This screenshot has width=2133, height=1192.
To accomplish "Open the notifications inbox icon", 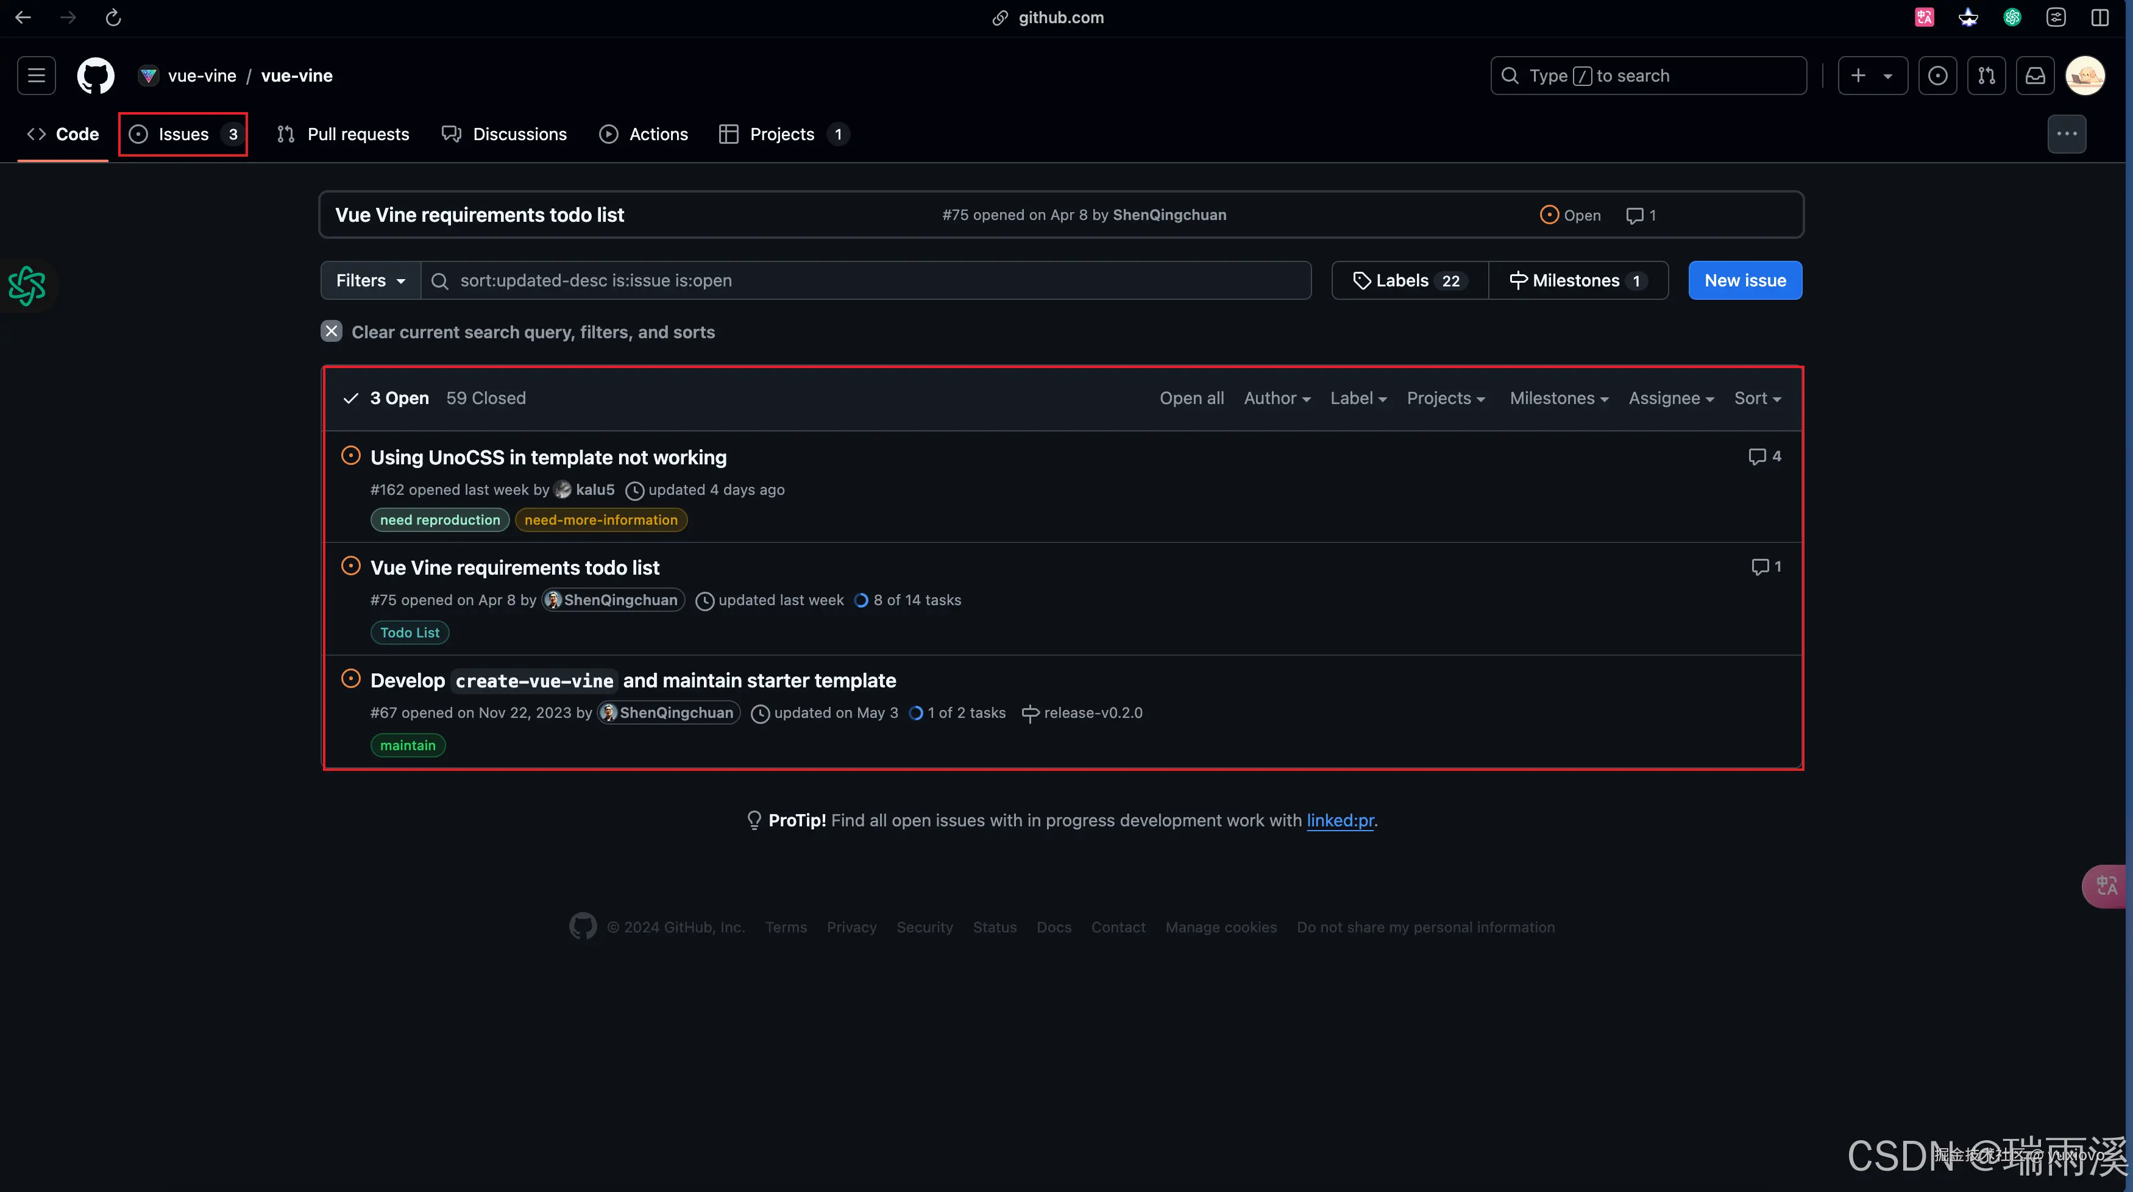I will (2034, 76).
